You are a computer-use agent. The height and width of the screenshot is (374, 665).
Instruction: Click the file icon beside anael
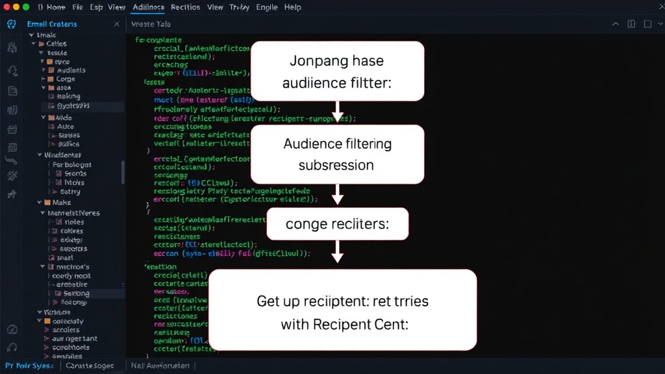[52, 258]
